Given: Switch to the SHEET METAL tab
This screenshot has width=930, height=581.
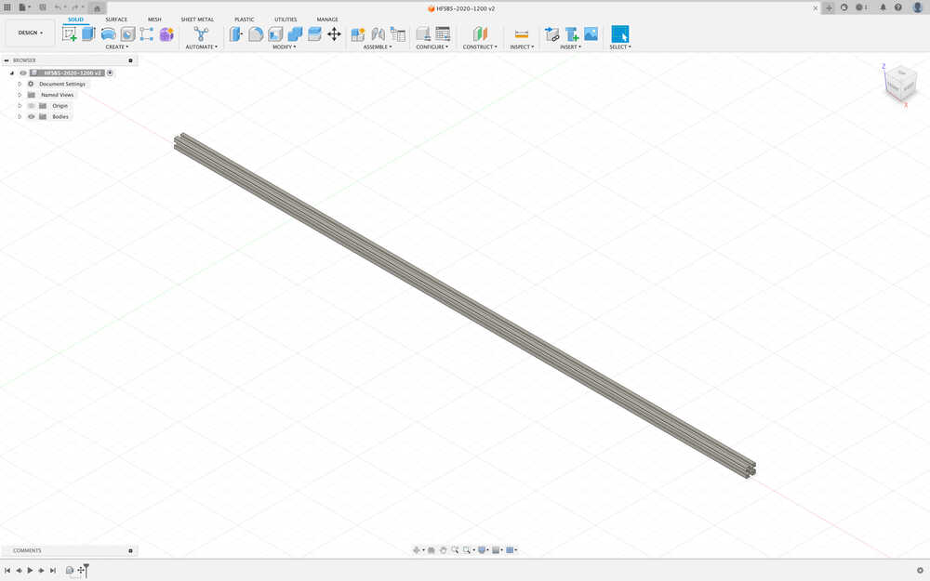Looking at the screenshot, I should click(x=197, y=20).
